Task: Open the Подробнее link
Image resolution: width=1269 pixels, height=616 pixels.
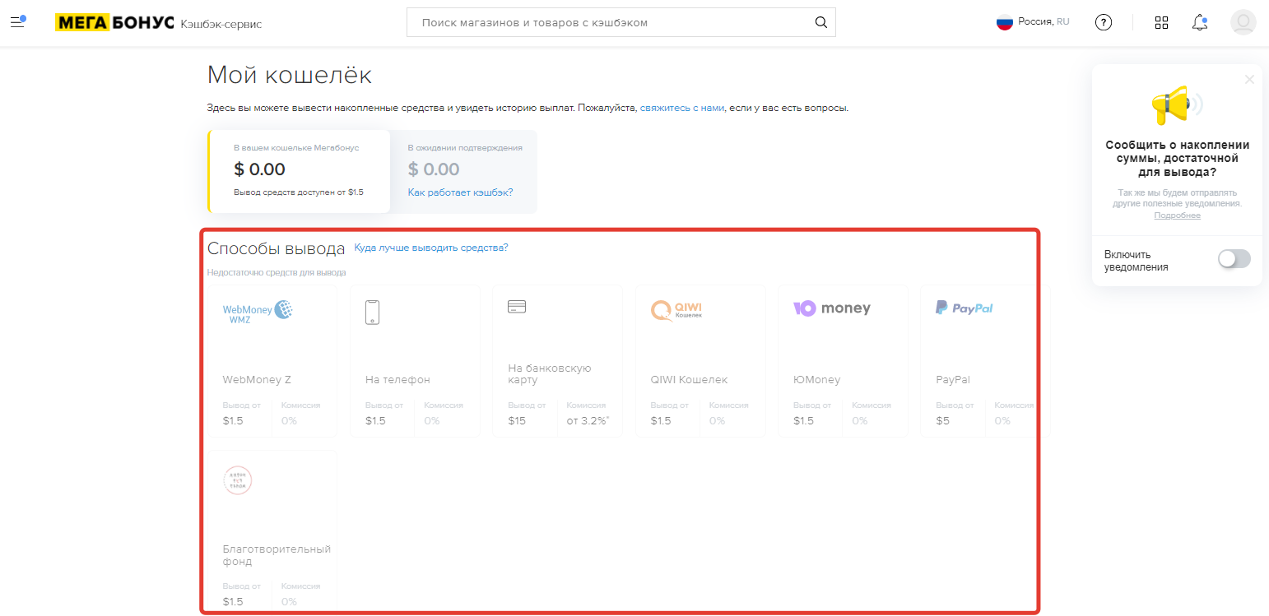Action: click(x=1177, y=215)
